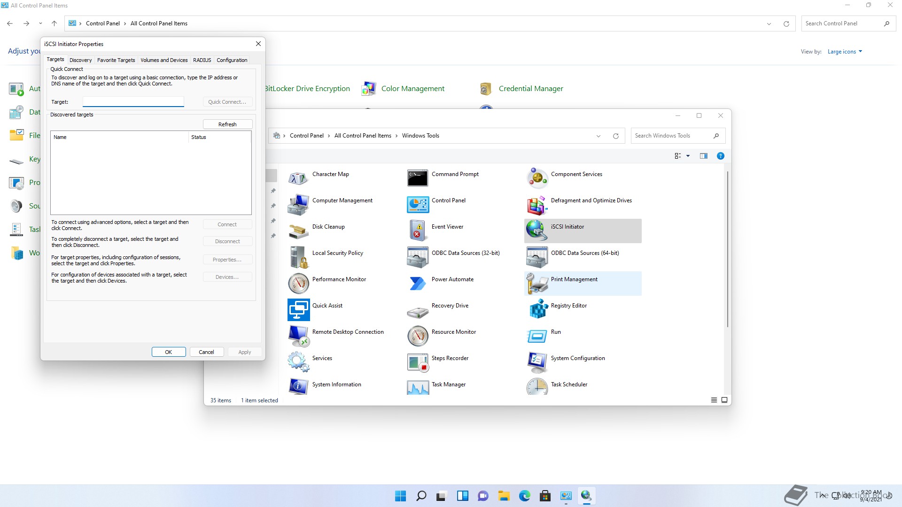Viewport: 902px width, 507px height.
Task: Open the Control Panel icon in Windows Tools
Action: click(x=418, y=205)
